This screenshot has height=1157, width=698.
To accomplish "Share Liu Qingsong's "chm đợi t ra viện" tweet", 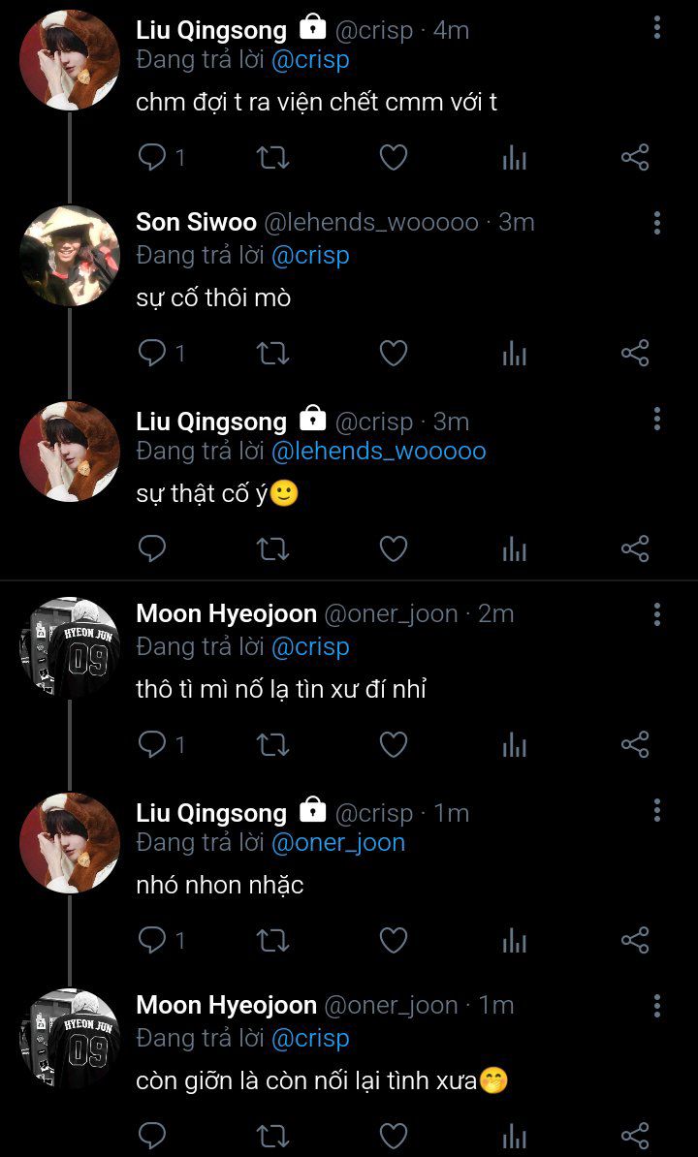I will (x=634, y=158).
